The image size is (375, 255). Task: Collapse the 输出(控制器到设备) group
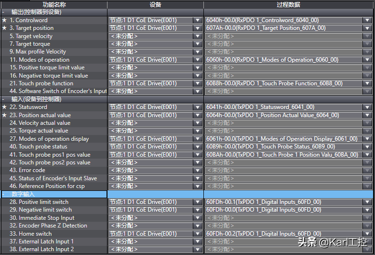pyautogui.click(x=4, y=12)
